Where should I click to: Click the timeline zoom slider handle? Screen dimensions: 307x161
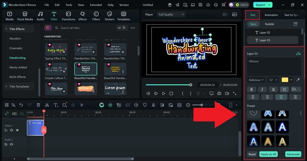201,105
